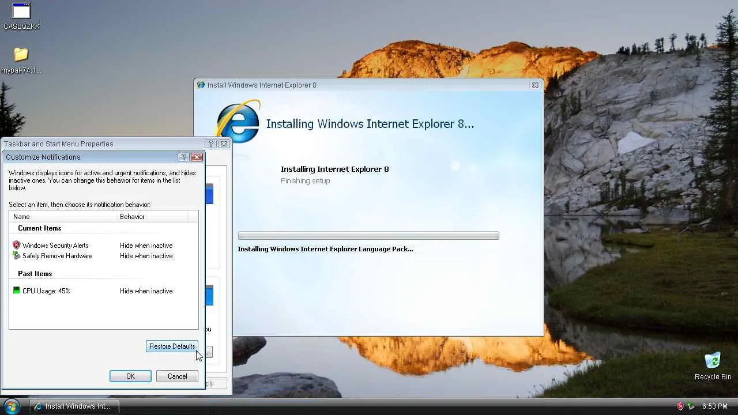Close the Taskbar and Start Menu Properties window
This screenshot has width=738, height=415.
pyautogui.click(x=224, y=144)
